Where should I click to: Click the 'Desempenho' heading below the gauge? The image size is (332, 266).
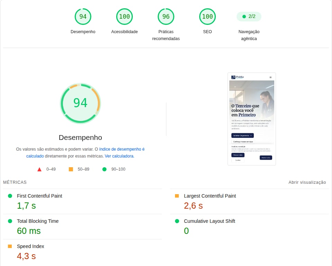81,137
